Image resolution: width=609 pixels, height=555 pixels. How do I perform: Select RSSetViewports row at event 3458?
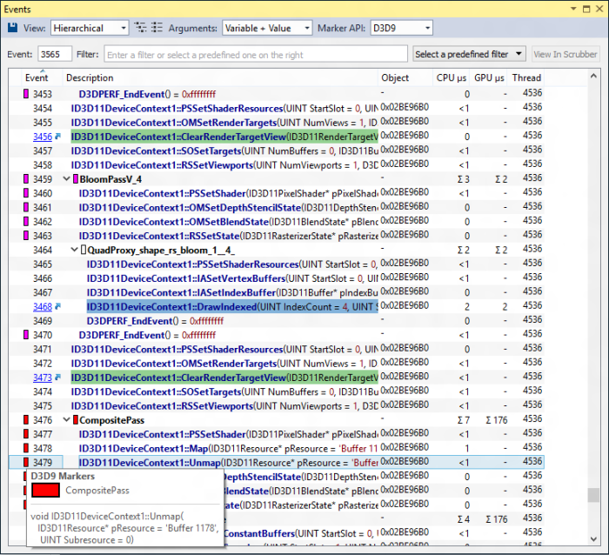277,164
